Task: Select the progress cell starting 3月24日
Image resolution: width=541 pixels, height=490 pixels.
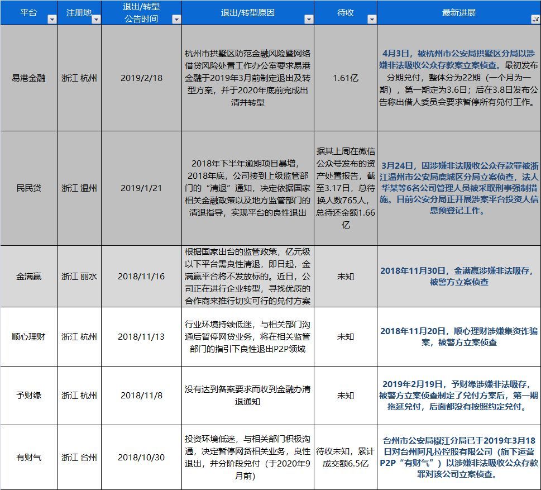Action: pyautogui.click(x=459, y=188)
